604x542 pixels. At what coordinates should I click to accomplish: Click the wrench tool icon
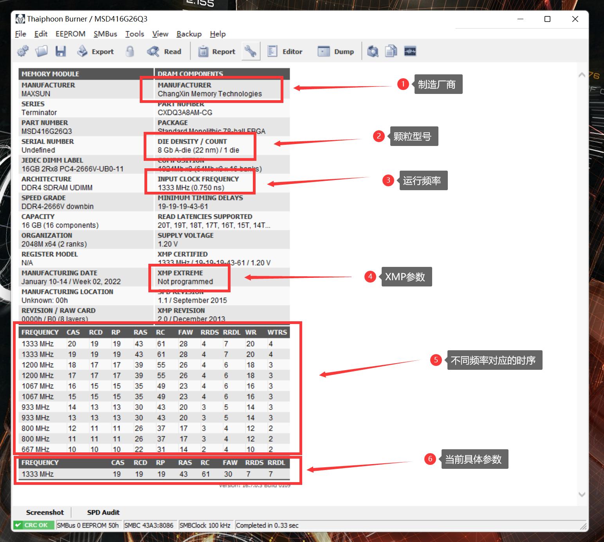point(251,51)
